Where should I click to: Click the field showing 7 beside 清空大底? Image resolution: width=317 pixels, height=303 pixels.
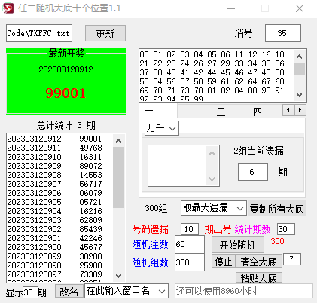292,259
